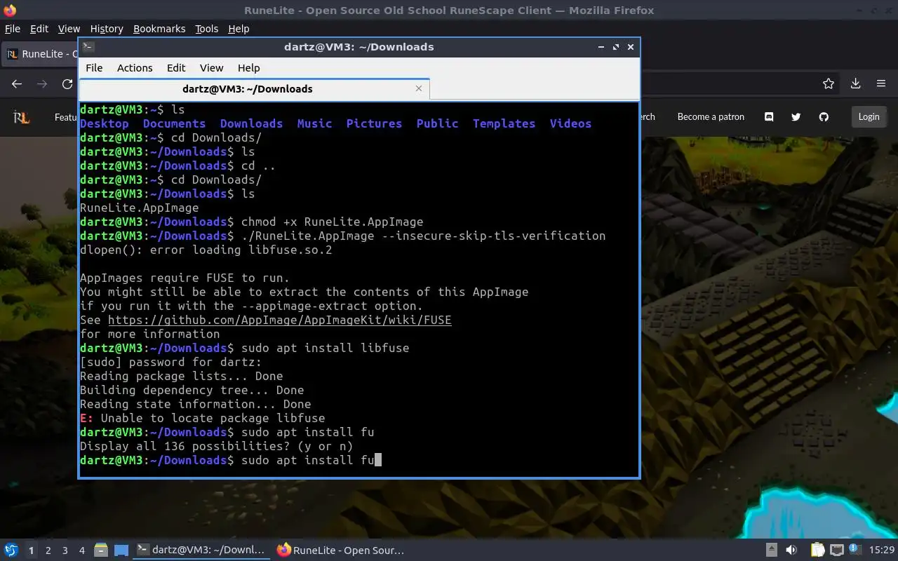898x561 pixels.
Task: Switch to workspace 2
Action: (48, 550)
